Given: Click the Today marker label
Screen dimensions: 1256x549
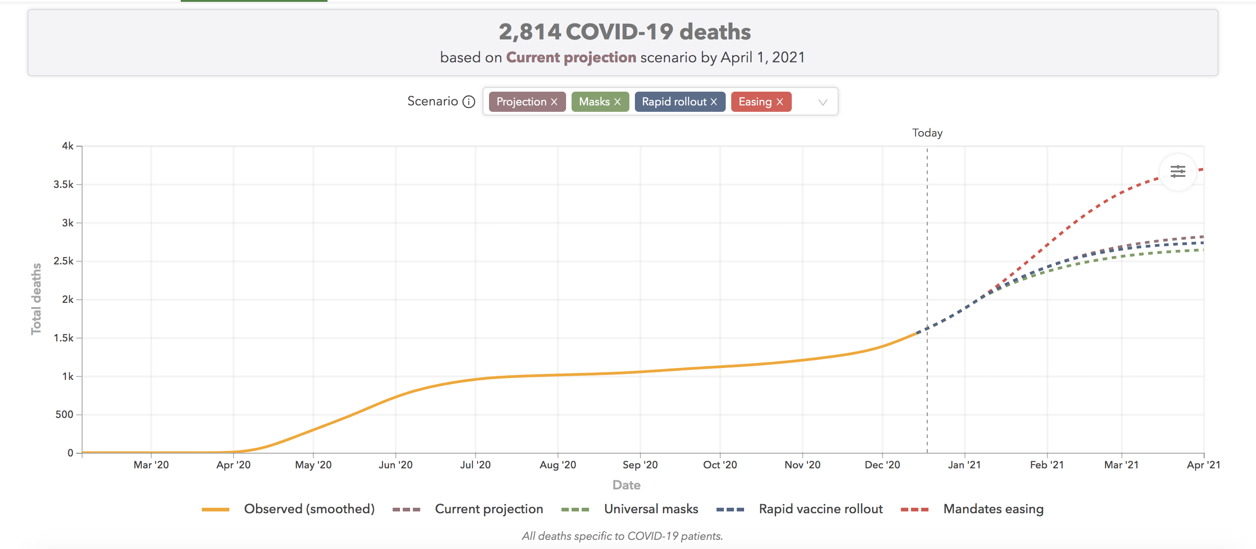Looking at the screenshot, I should click(927, 133).
